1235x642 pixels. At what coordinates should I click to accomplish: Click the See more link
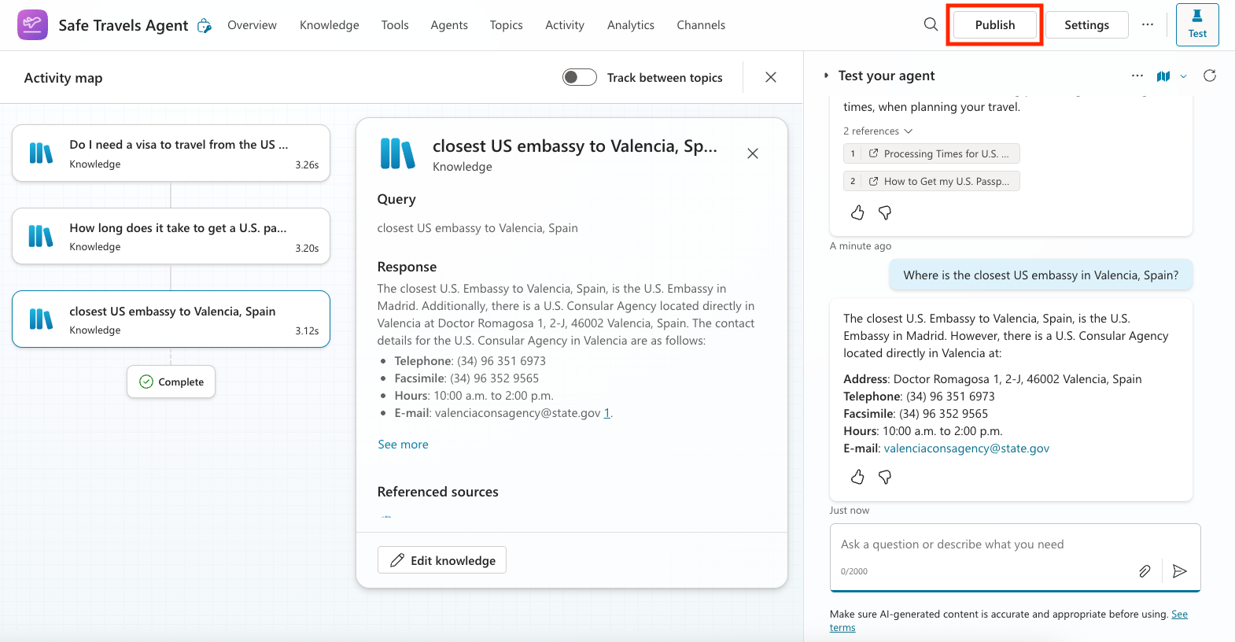click(403, 445)
